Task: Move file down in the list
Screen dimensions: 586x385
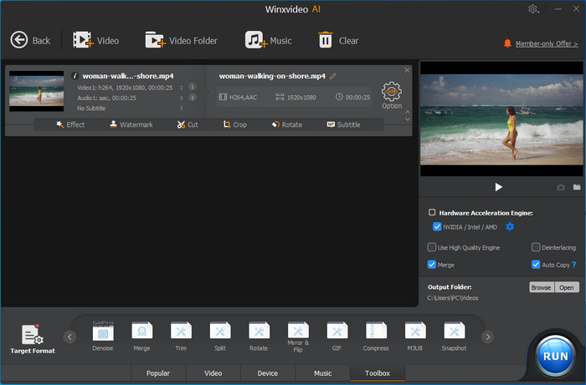Action: [408, 119]
